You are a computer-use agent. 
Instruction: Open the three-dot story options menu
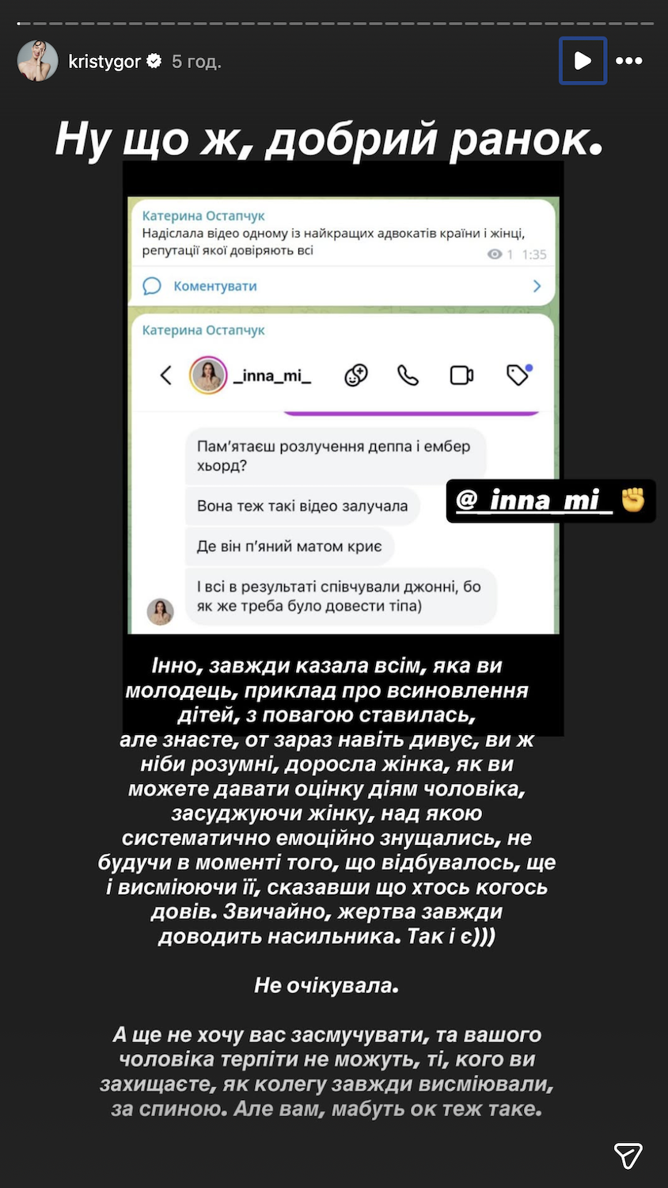629,60
